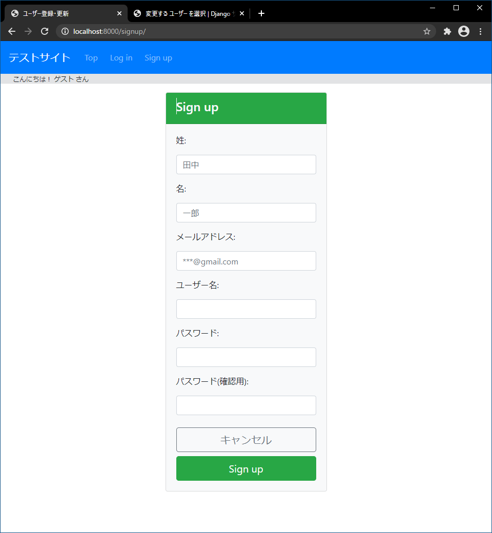The height and width of the screenshot is (533, 492).
Task: View the site information icon in the address bar
Action: click(65, 31)
